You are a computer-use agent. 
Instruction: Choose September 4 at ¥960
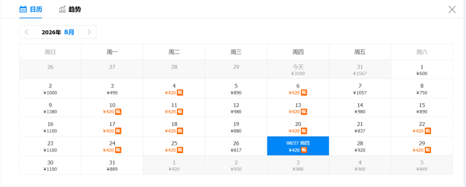pyautogui.click(x=360, y=165)
